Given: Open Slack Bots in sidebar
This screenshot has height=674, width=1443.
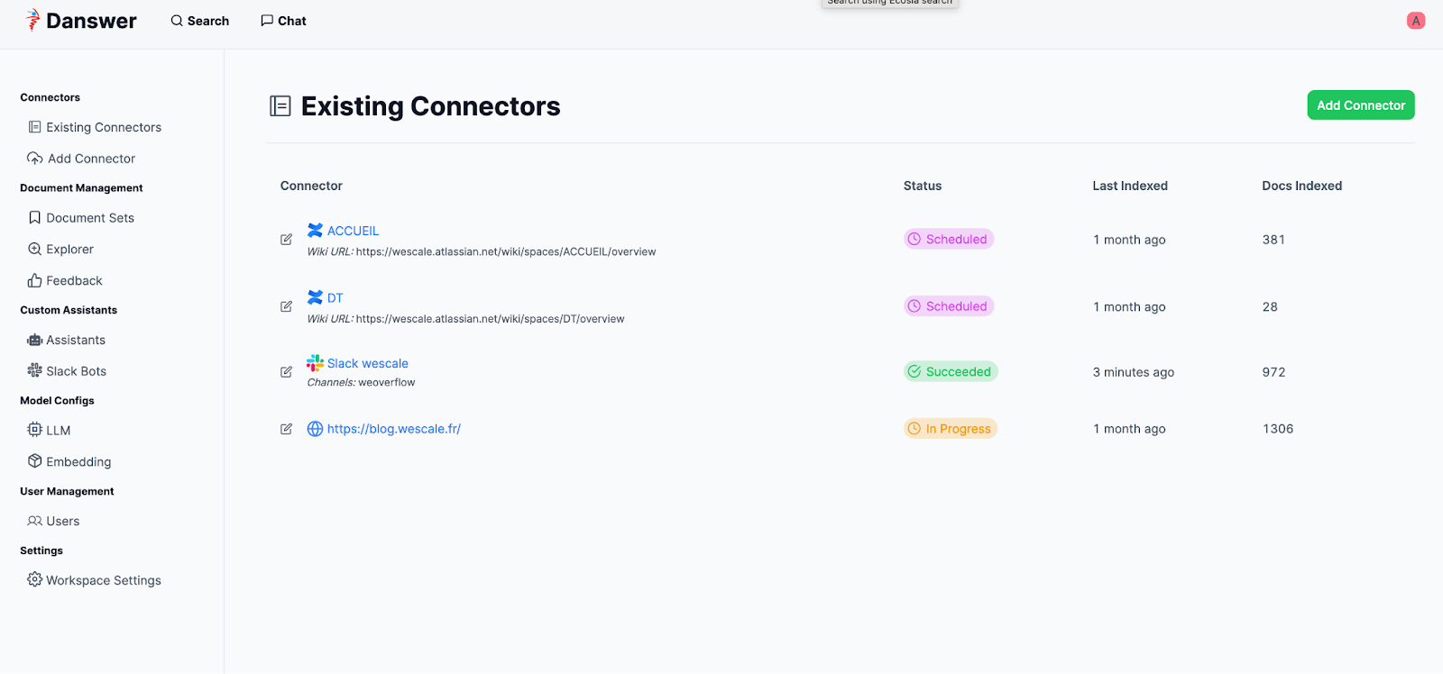Looking at the screenshot, I should (67, 370).
